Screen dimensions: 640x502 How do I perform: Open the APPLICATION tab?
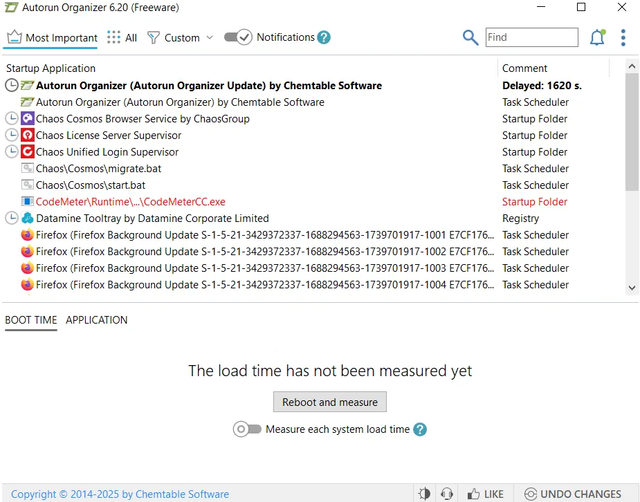[x=97, y=320]
